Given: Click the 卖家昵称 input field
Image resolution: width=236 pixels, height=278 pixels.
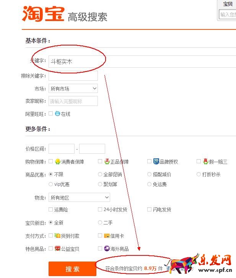Looking at the screenshot, I should 73,101.
